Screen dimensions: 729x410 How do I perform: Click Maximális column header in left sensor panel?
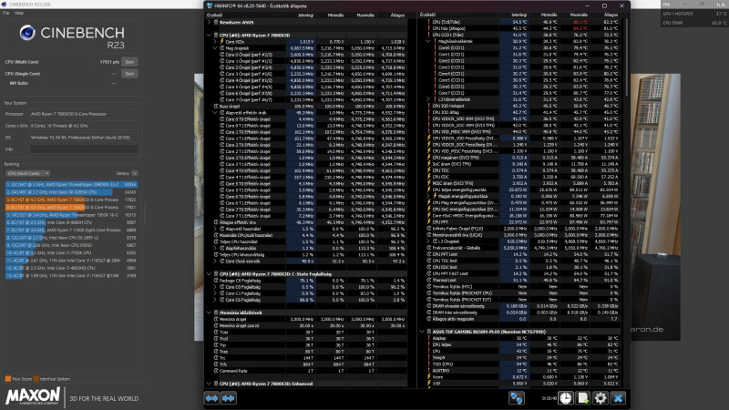(365, 15)
